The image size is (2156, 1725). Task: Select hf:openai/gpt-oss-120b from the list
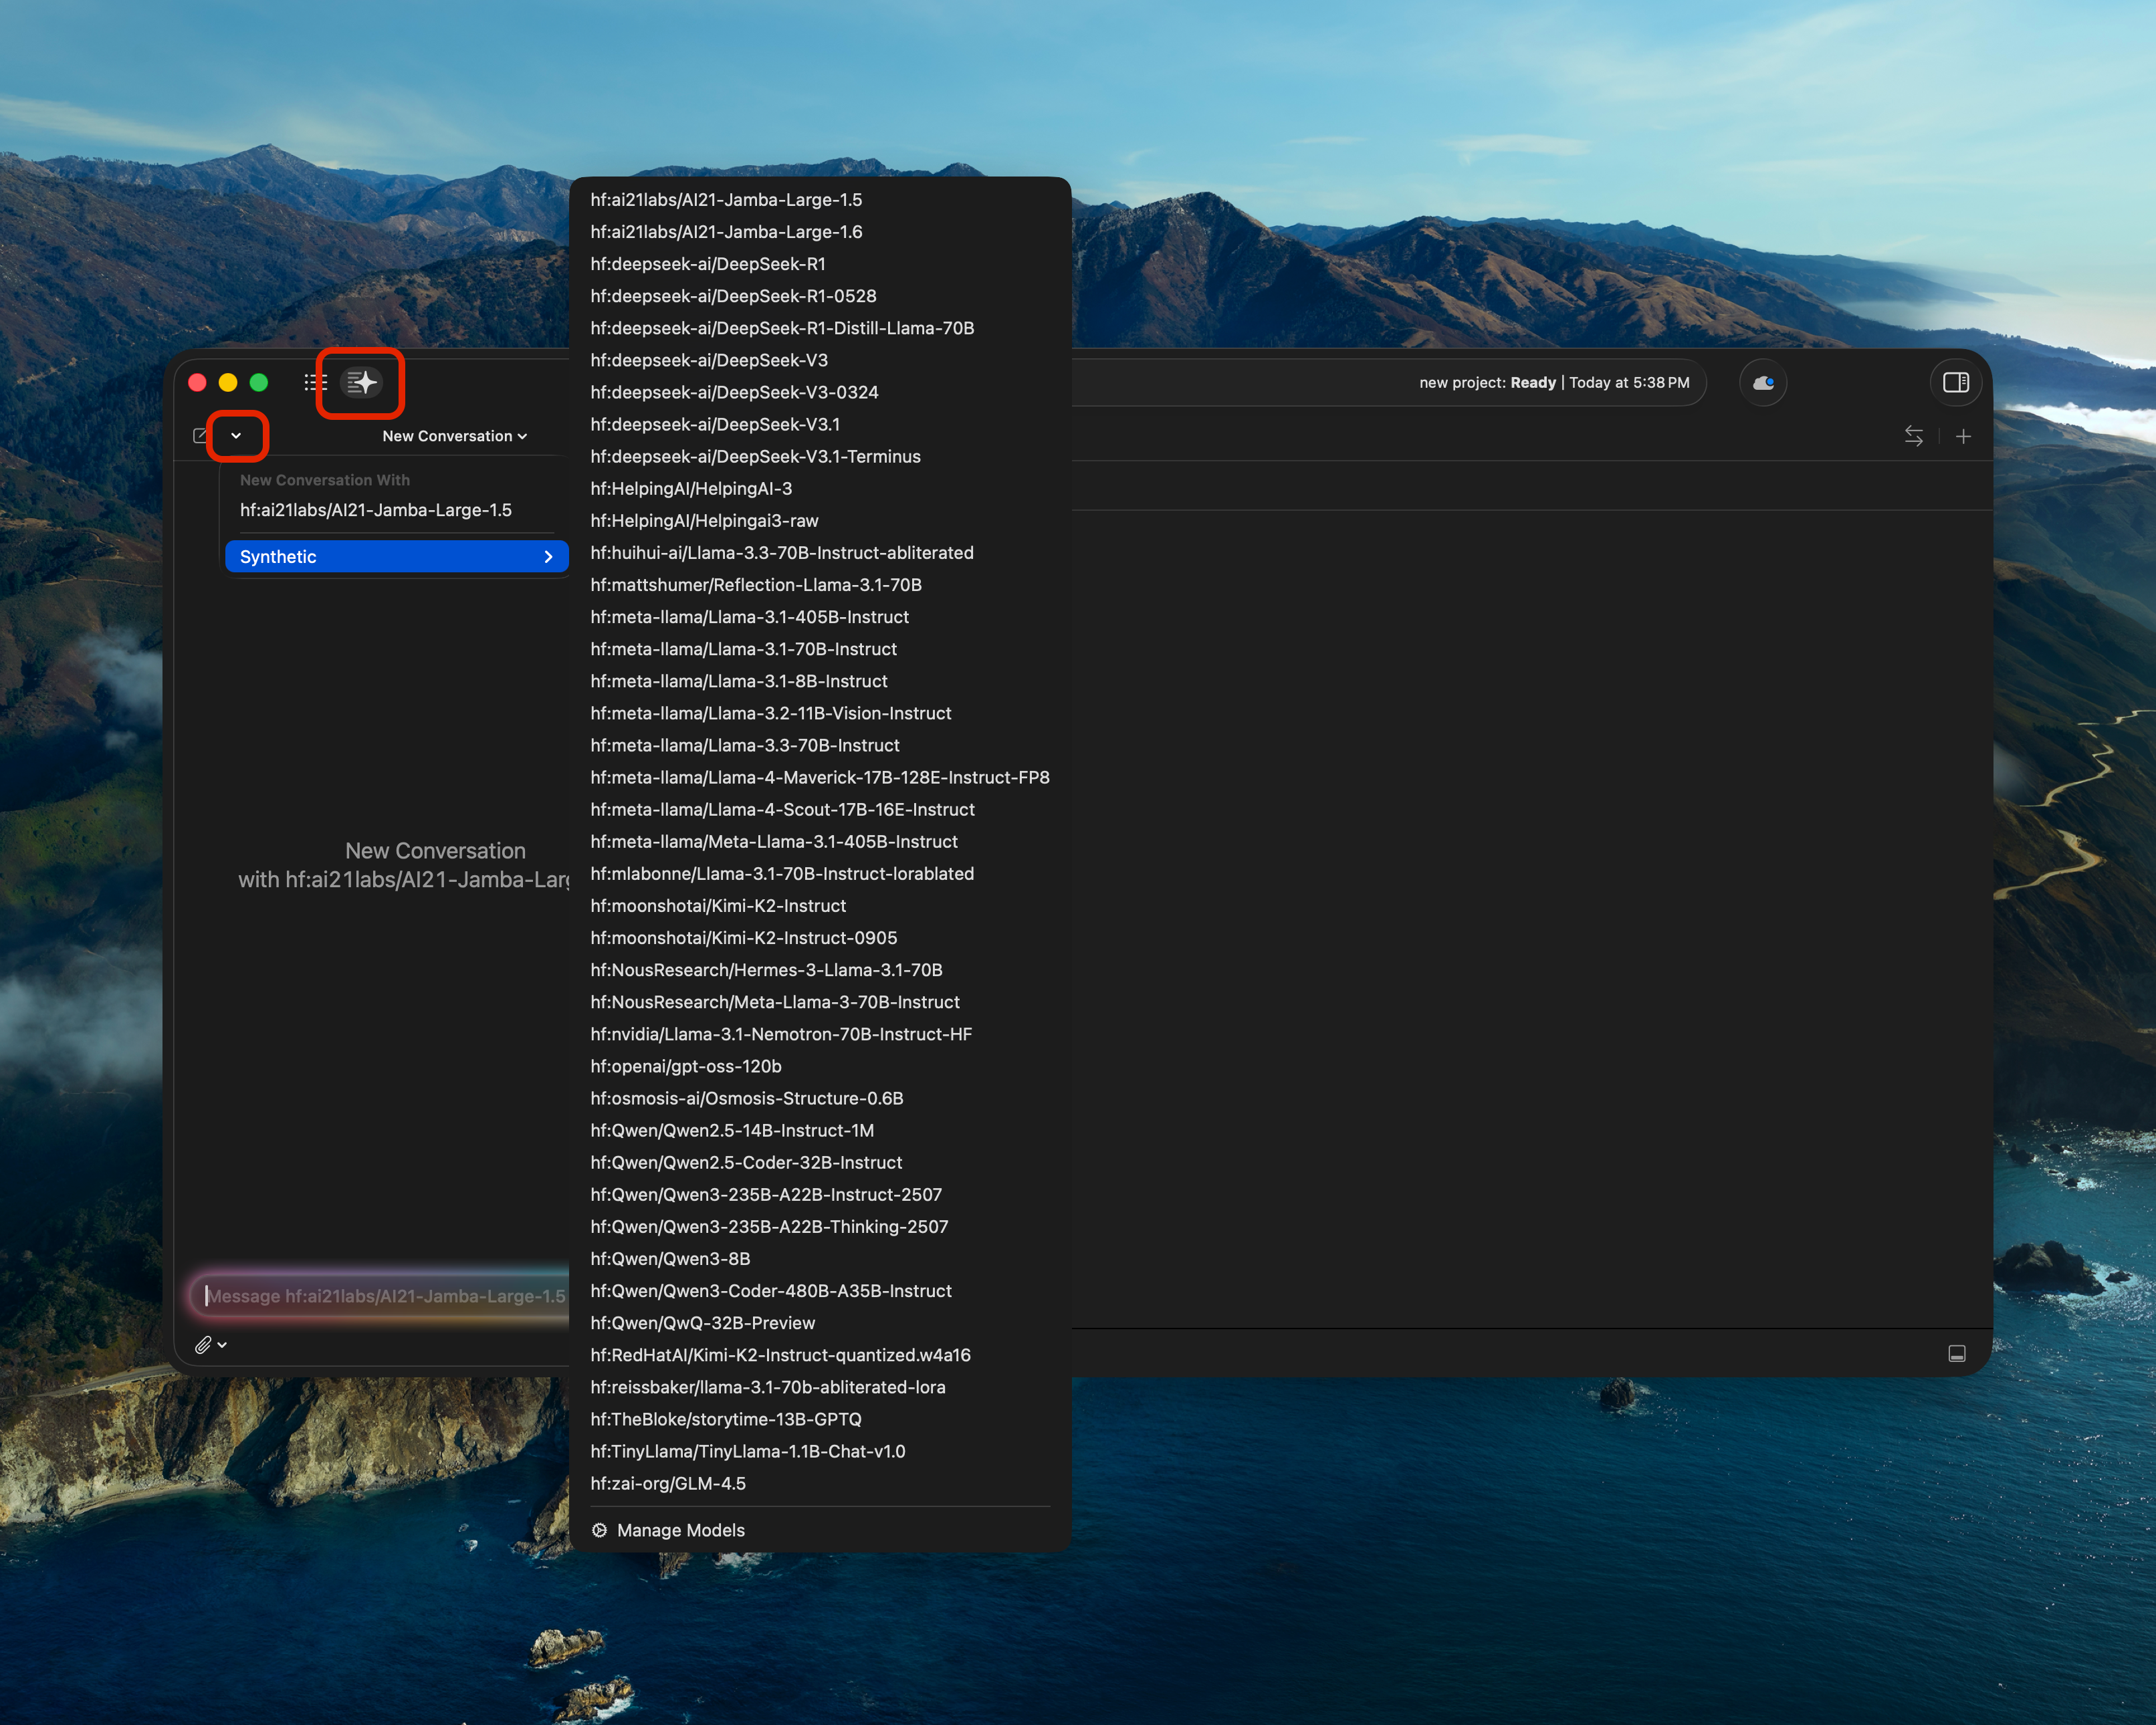686,1066
